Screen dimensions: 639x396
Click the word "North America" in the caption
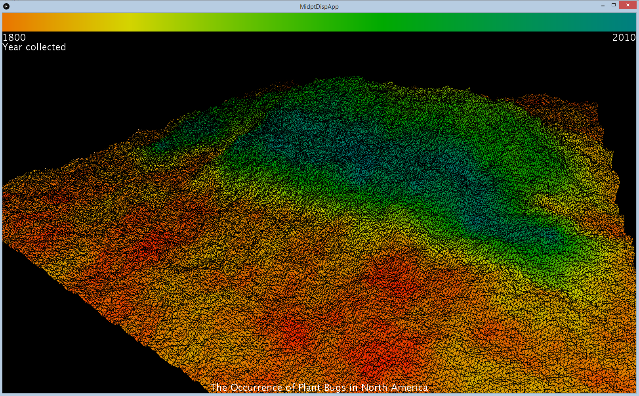[x=394, y=387]
